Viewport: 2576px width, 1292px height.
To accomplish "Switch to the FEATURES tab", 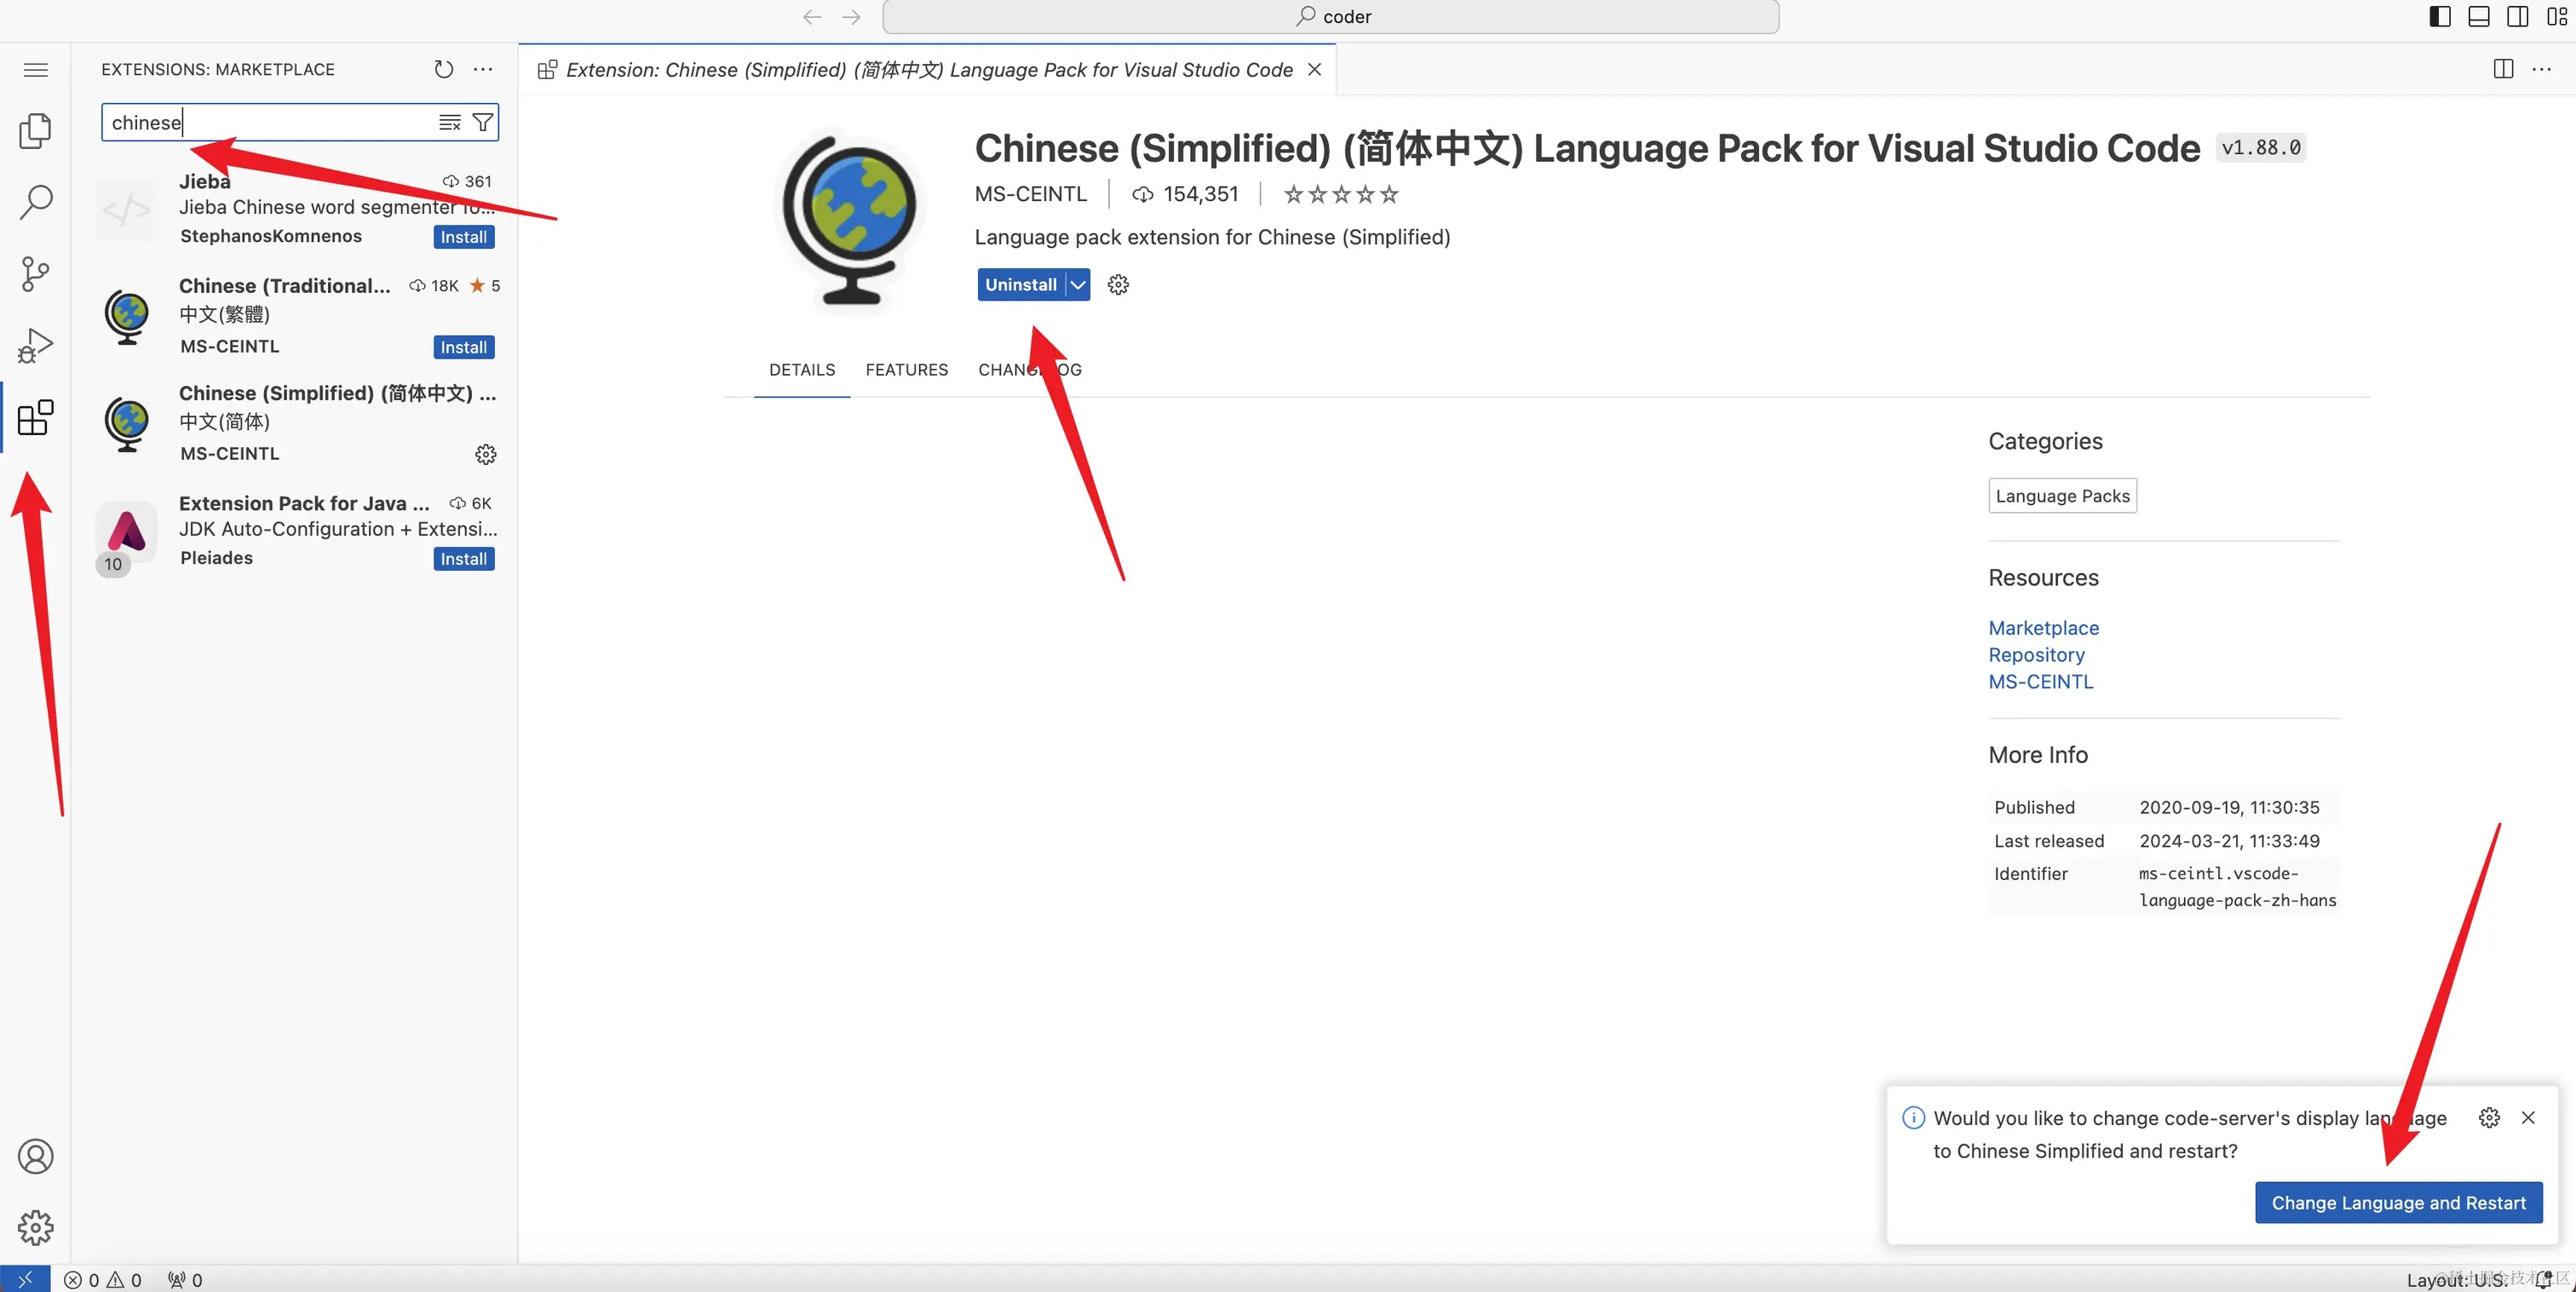I will pyautogui.click(x=906, y=369).
